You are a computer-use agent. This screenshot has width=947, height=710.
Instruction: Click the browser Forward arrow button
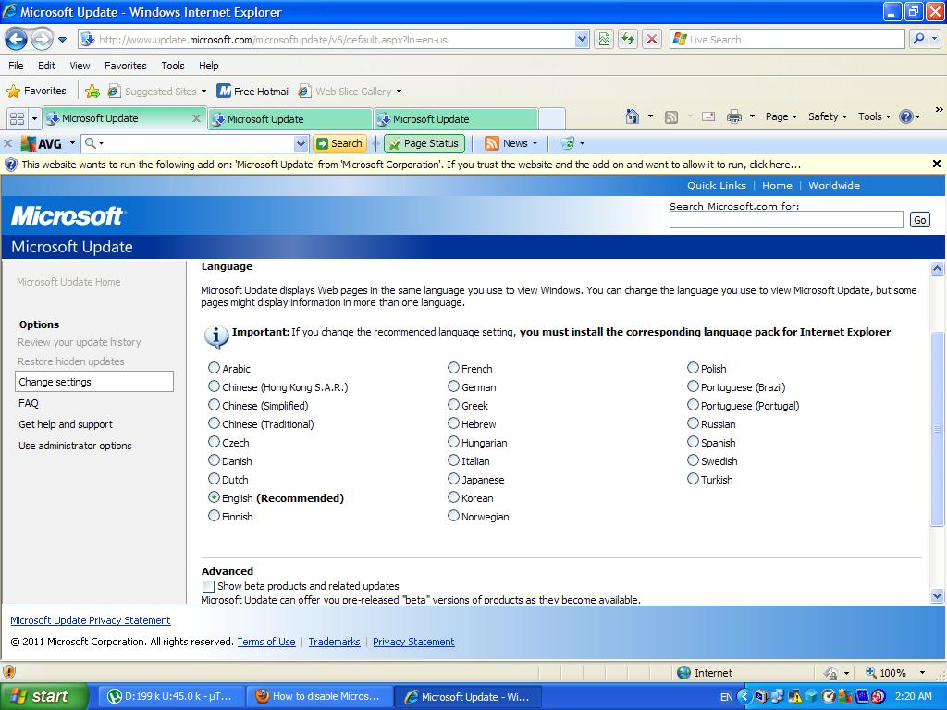41,40
